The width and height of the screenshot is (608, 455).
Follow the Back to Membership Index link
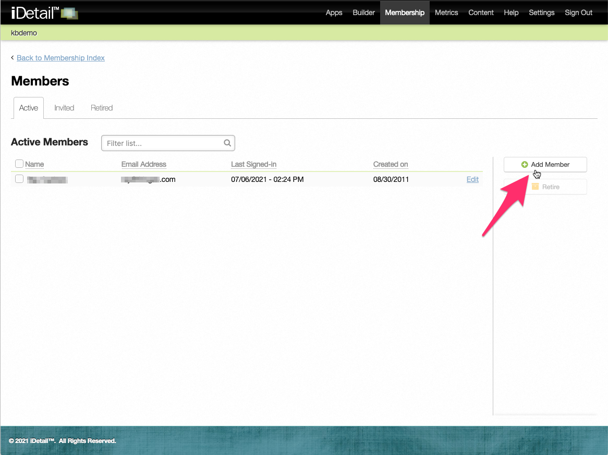60,58
